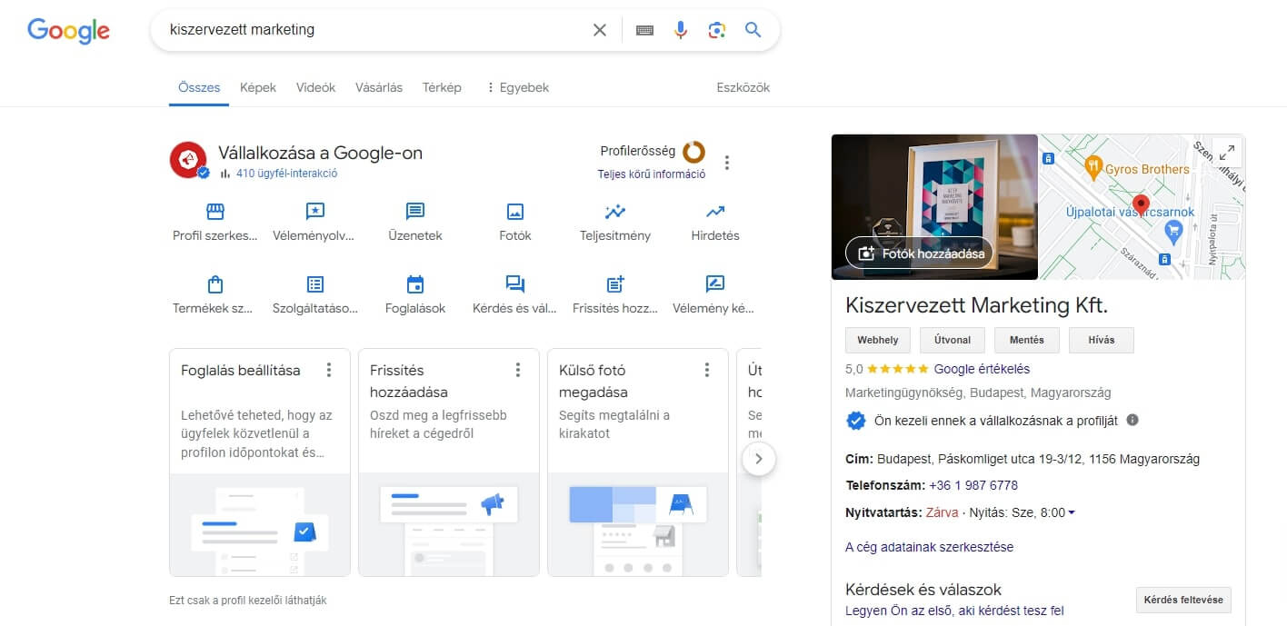Viewport: 1287px width, 626px height.
Task: Click the Google logo
Action: [x=68, y=30]
